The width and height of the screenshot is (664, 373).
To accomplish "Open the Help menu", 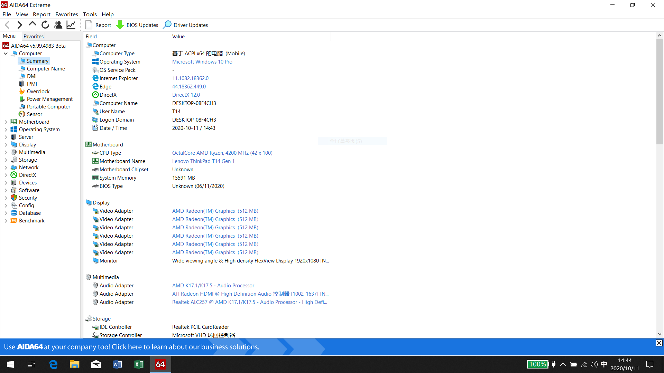I will [108, 14].
